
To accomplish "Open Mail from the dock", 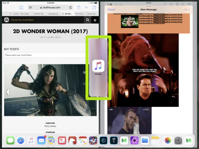I will pyautogui.click(x=41, y=140).
